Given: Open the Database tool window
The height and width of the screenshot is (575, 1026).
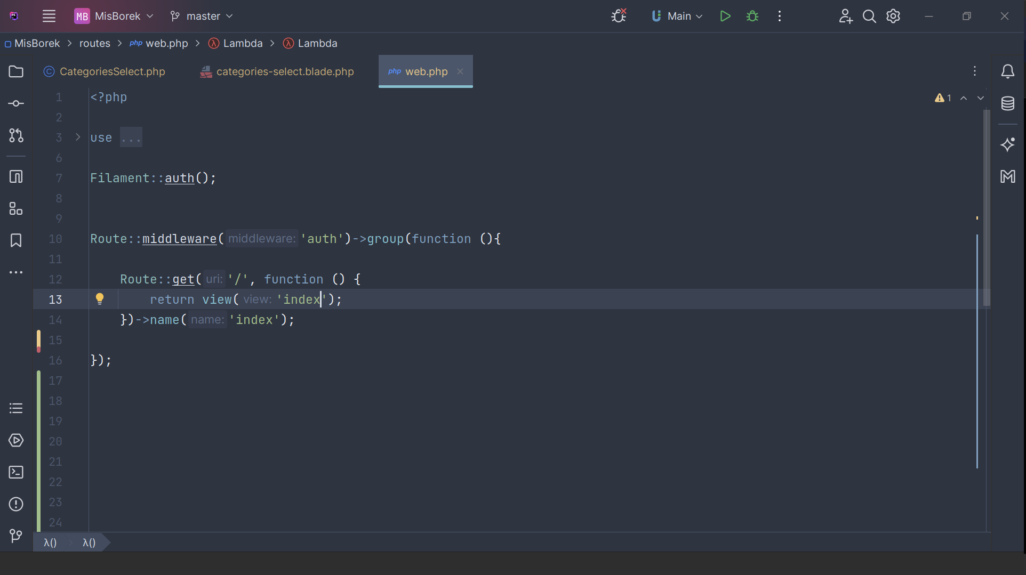Looking at the screenshot, I should [x=1008, y=103].
